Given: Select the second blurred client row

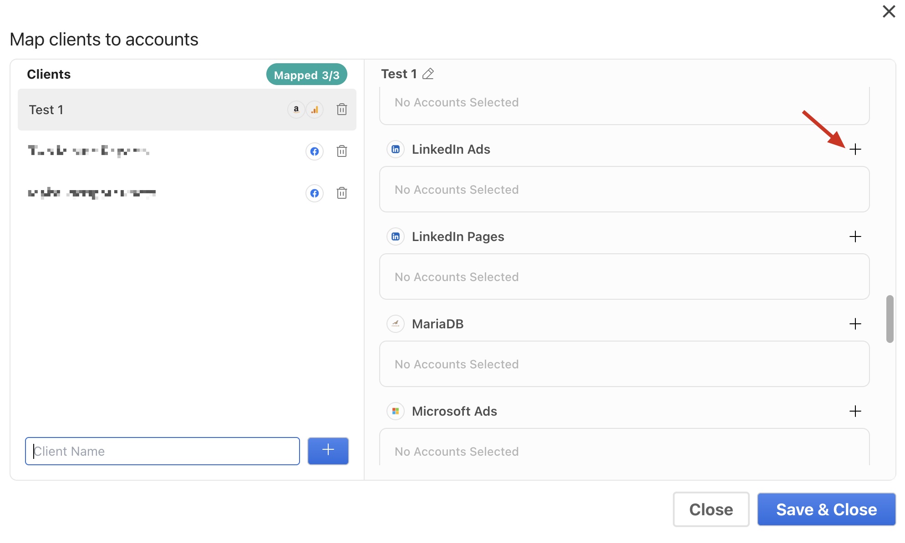Looking at the screenshot, I should 187,151.
